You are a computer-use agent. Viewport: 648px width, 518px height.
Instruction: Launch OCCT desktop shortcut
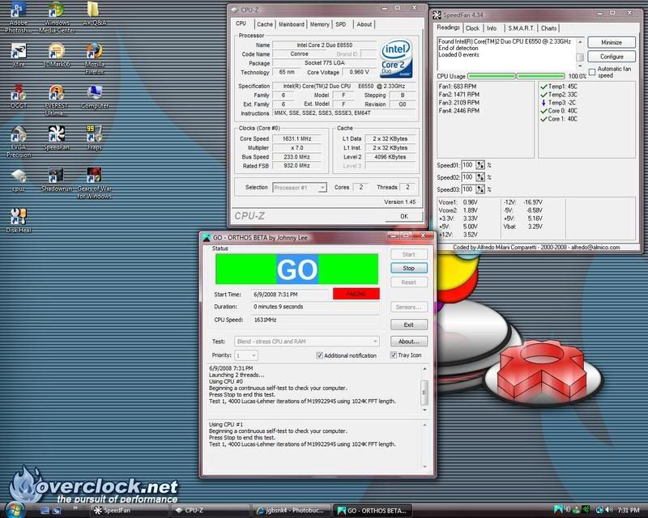tap(19, 96)
